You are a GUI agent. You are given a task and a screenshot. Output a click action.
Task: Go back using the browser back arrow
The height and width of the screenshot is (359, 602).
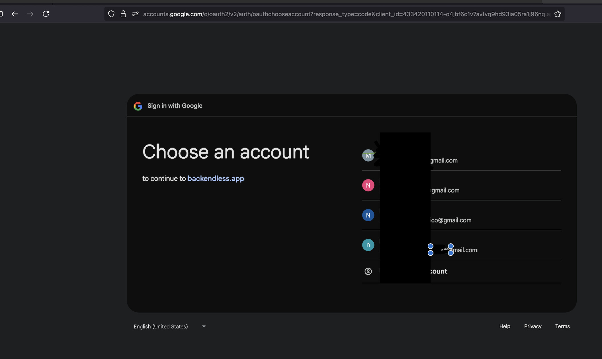click(15, 14)
